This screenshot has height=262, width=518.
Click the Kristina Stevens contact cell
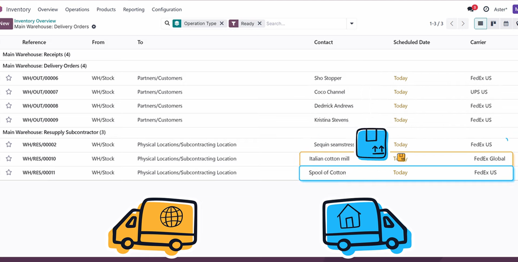(331, 120)
